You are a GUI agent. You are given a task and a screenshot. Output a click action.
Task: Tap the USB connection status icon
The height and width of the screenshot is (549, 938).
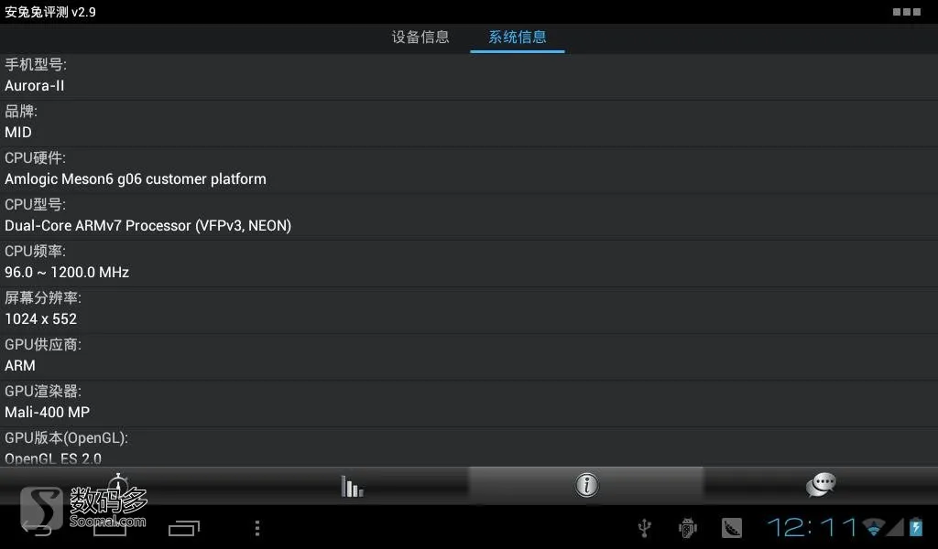[644, 527]
